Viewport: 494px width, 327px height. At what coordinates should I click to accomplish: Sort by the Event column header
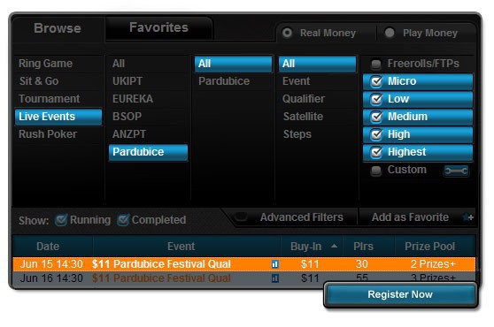pyautogui.click(x=187, y=247)
